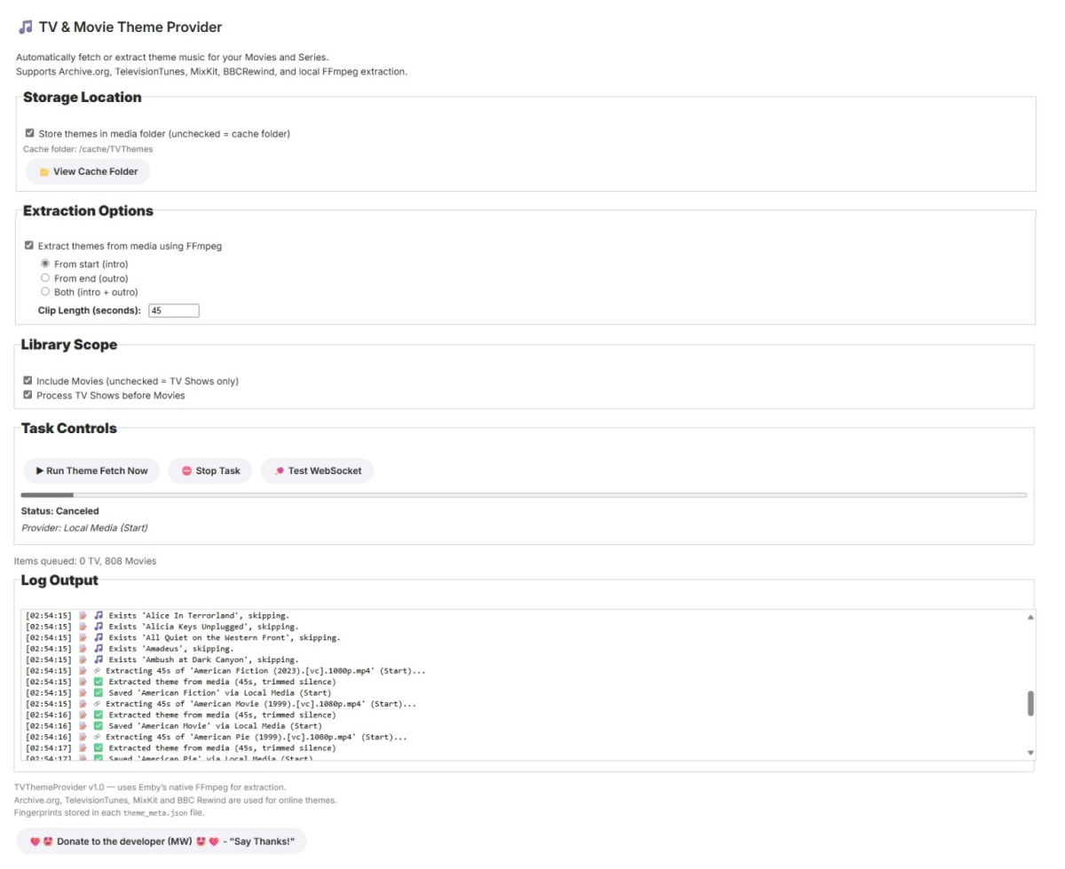The width and height of the screenshot is (1065, 869).
Task: Uncheck Include Movies option
Action: 29,381
